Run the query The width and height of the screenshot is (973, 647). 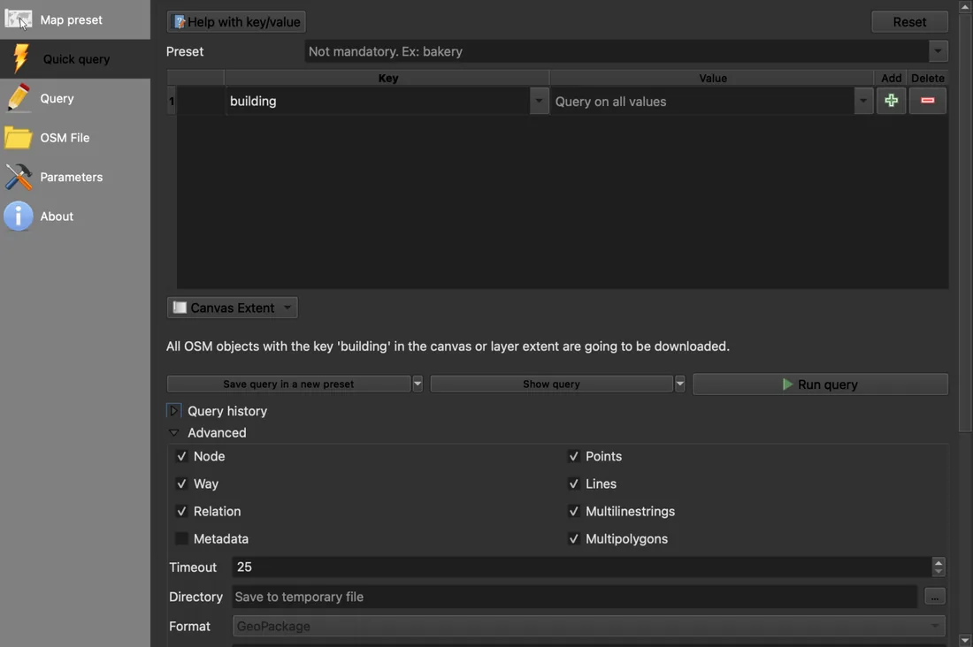click(820, 384)
